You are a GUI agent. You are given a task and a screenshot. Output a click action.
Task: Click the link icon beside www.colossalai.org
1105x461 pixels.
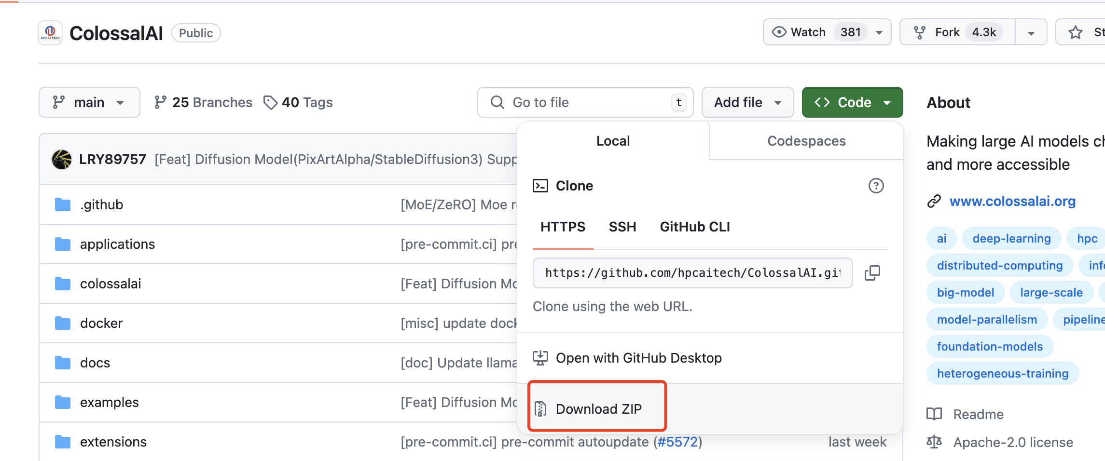[934, 201]
